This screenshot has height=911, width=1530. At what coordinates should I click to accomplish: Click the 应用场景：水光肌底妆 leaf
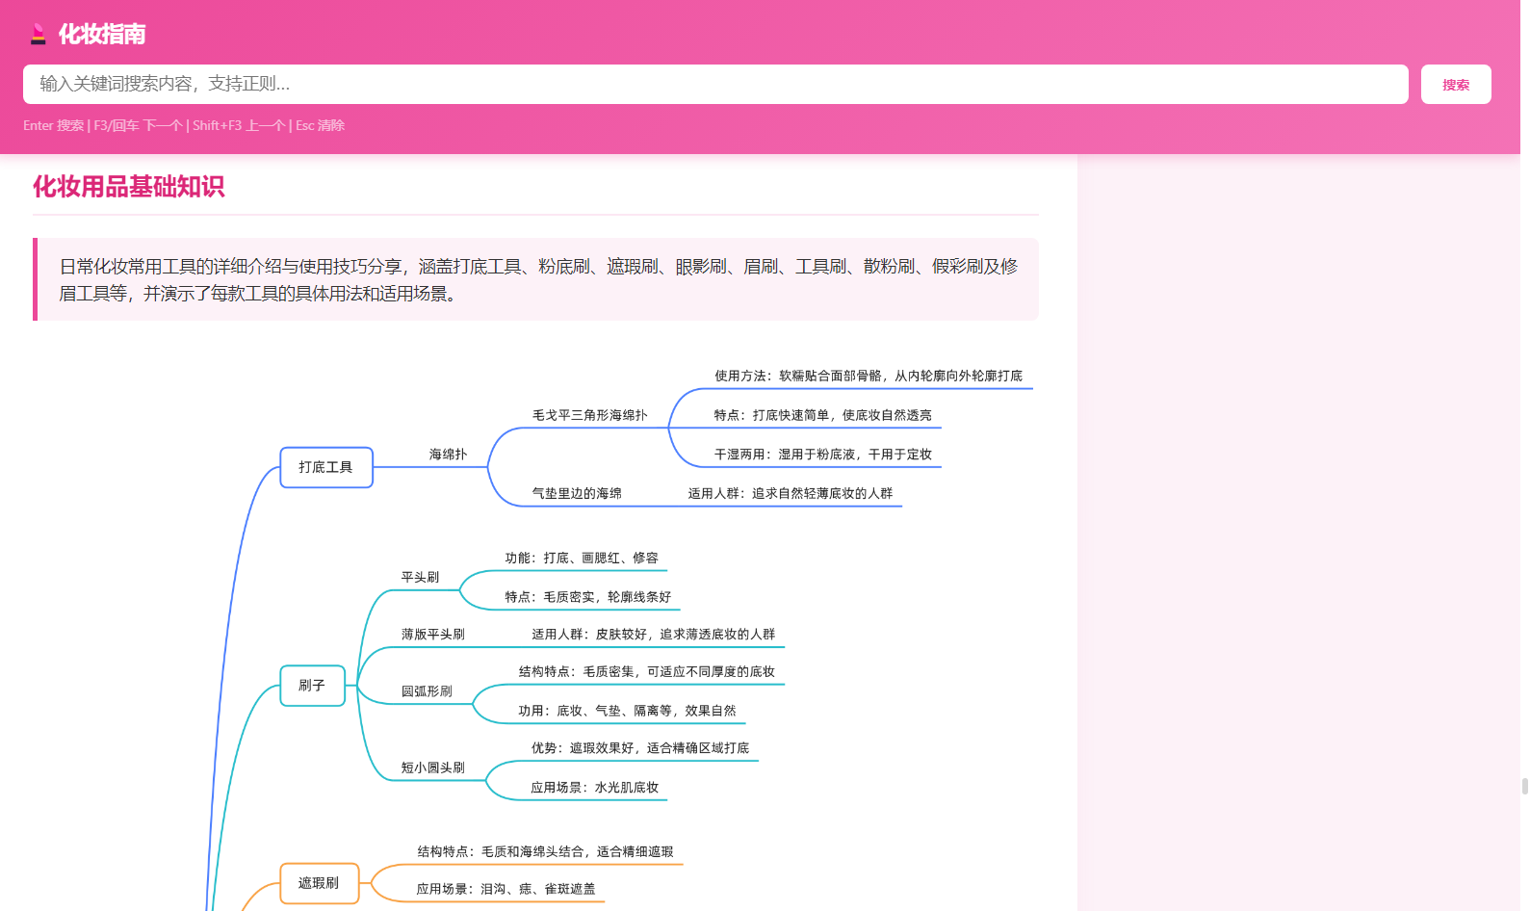coord(594,788)
